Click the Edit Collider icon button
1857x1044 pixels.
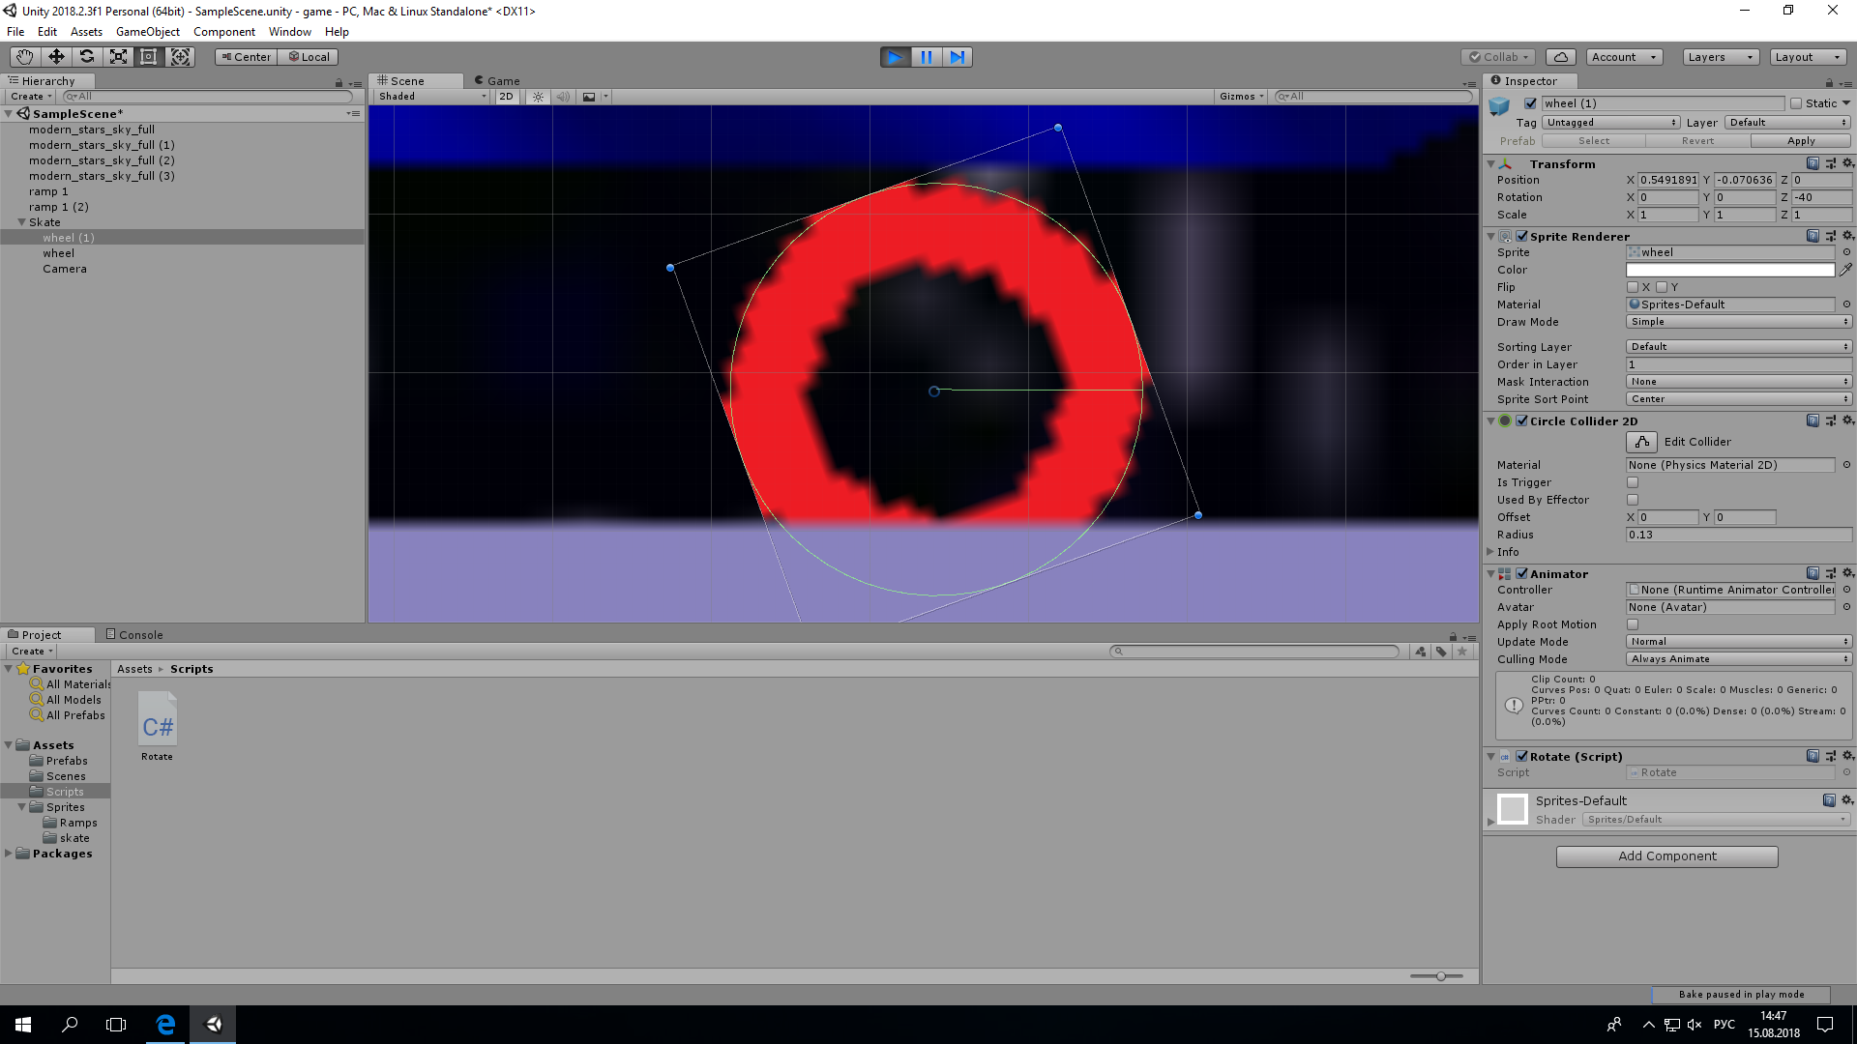[1641, 442]
